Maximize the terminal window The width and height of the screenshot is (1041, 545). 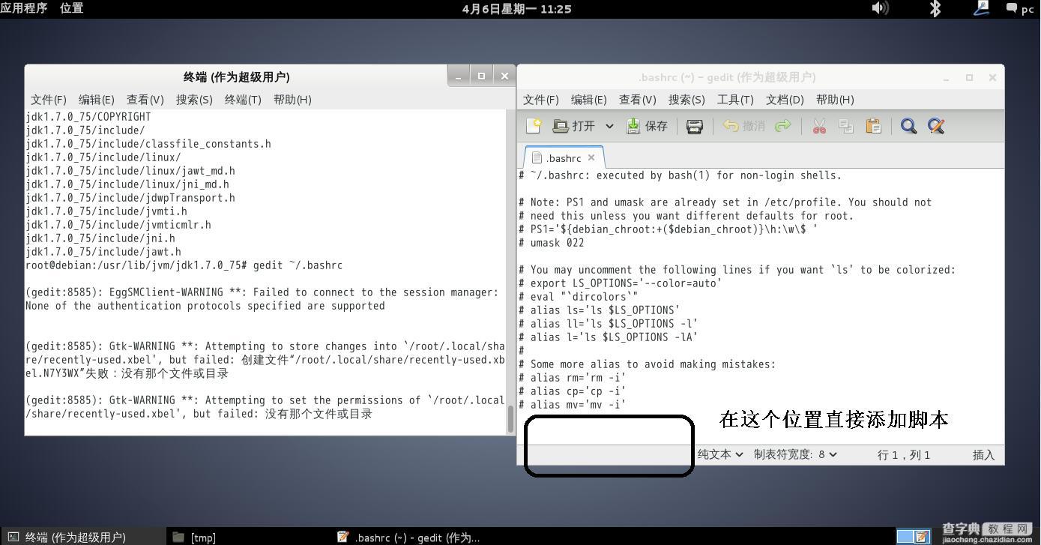481,76
